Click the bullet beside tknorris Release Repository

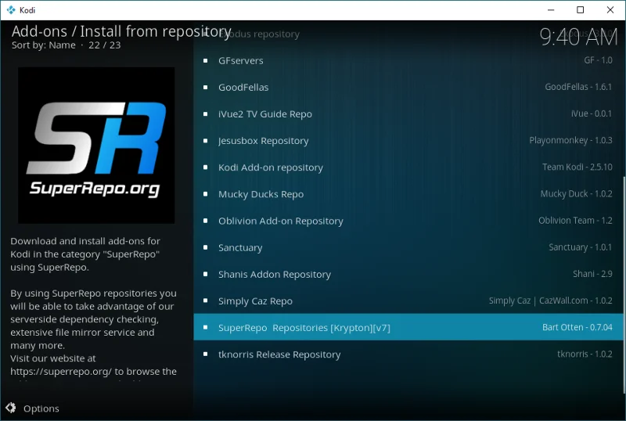click(205, 354)
